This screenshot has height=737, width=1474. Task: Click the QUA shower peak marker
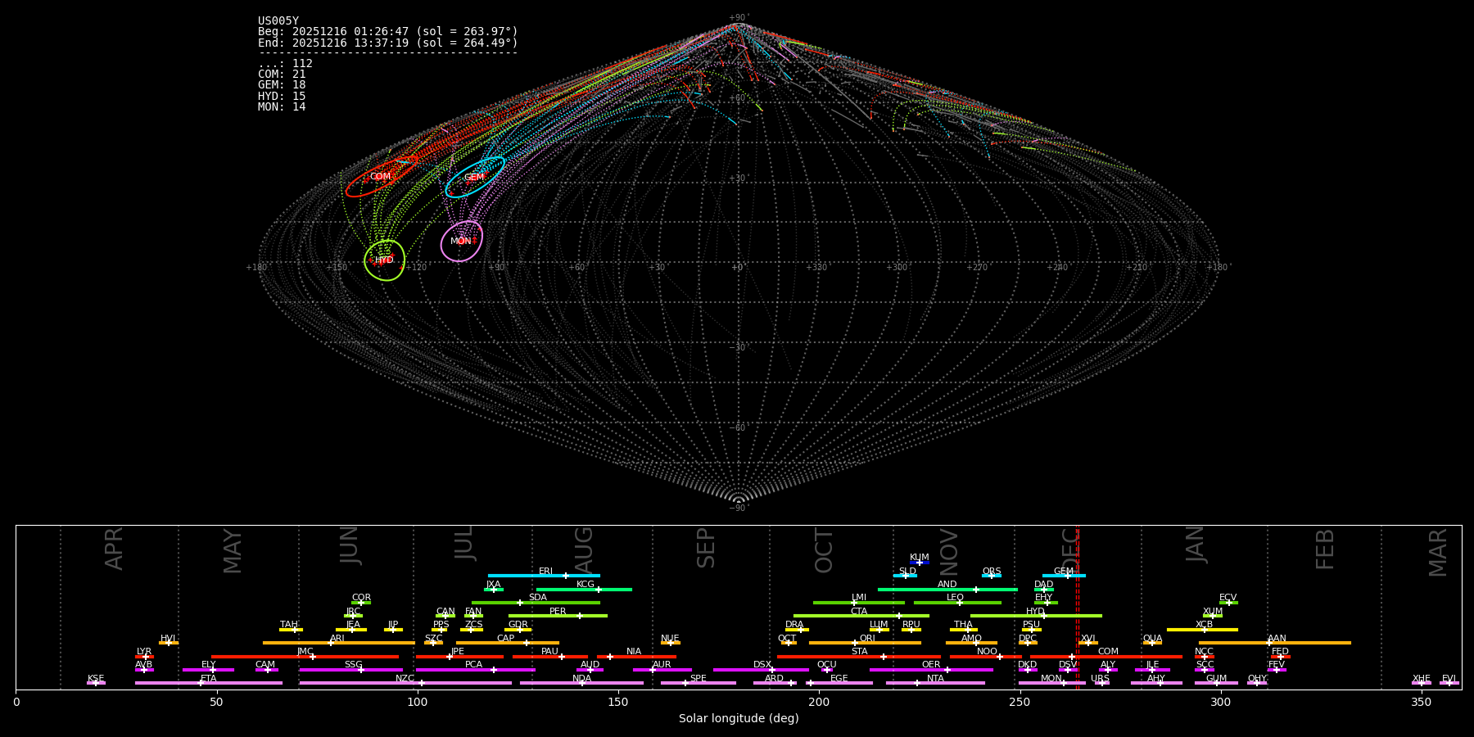click(1152, 643)
